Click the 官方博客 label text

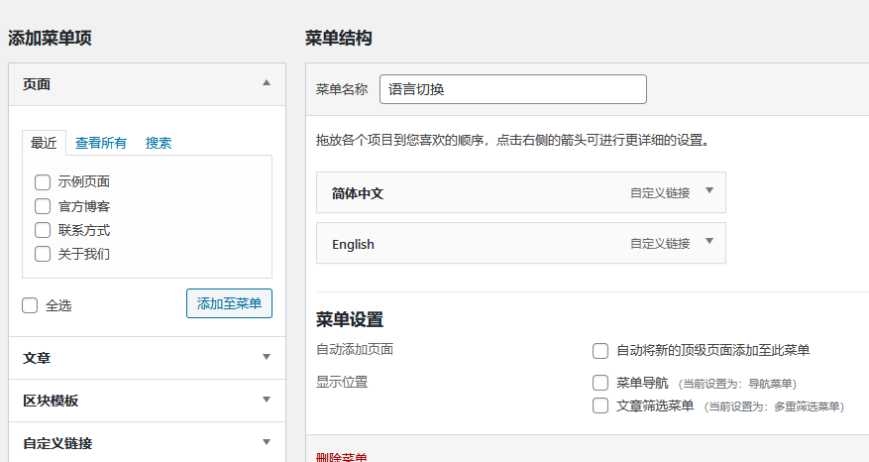tap(83, 206)
